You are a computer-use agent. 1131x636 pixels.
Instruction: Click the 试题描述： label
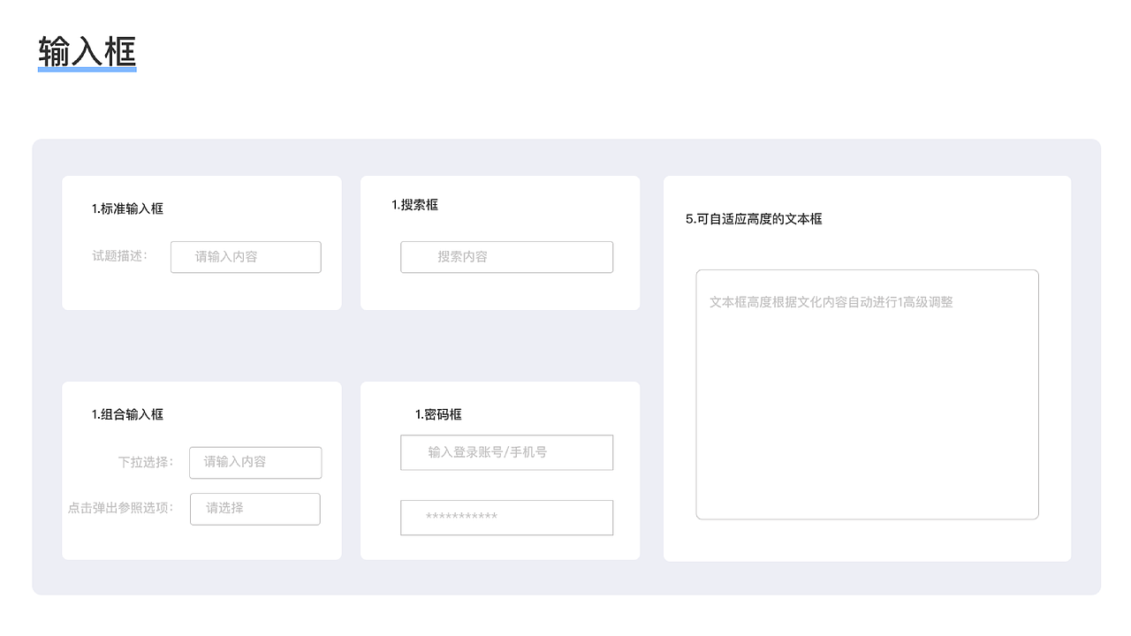click(x=120, y=256)
